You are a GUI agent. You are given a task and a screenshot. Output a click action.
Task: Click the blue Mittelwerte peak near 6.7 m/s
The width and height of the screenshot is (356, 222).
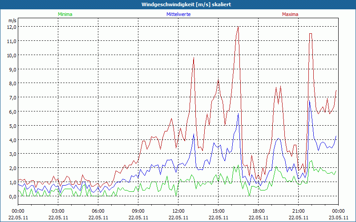point(309,101)
